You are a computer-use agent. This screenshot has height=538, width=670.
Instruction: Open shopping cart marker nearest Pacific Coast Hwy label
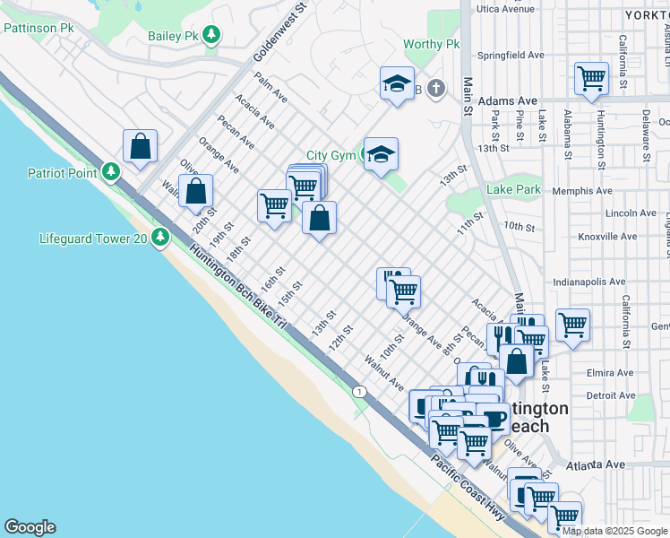tap(474, 445)
